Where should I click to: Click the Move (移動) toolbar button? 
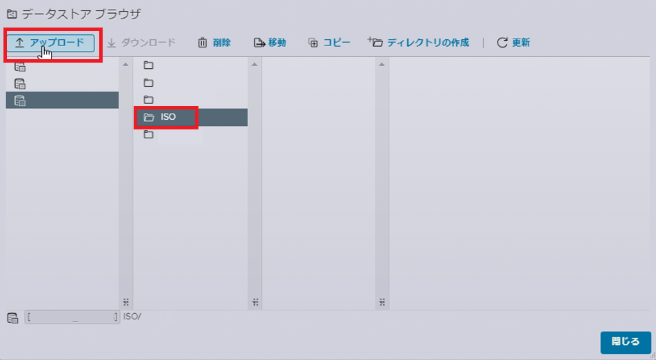pyautogui.click(x=270, y=43)
